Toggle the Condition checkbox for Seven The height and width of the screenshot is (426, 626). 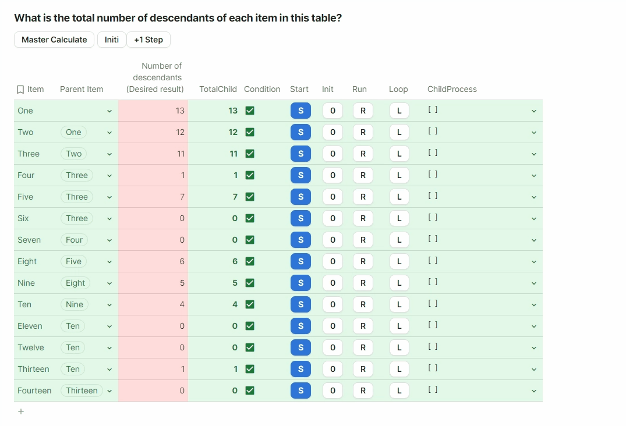click(x=250, y=240)
